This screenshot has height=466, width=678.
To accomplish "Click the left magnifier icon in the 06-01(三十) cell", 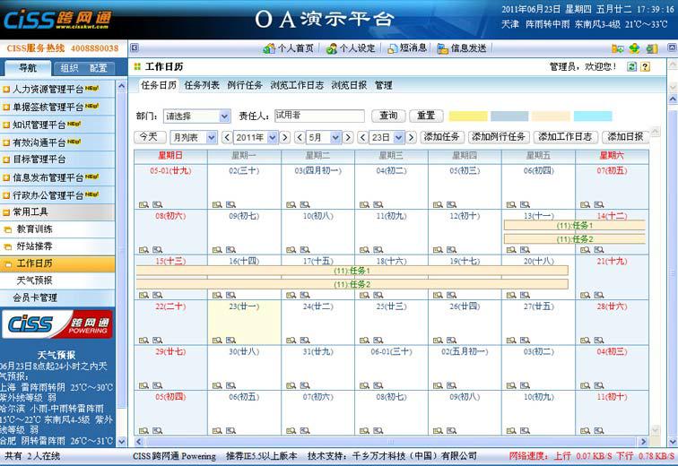I will 364,385.
